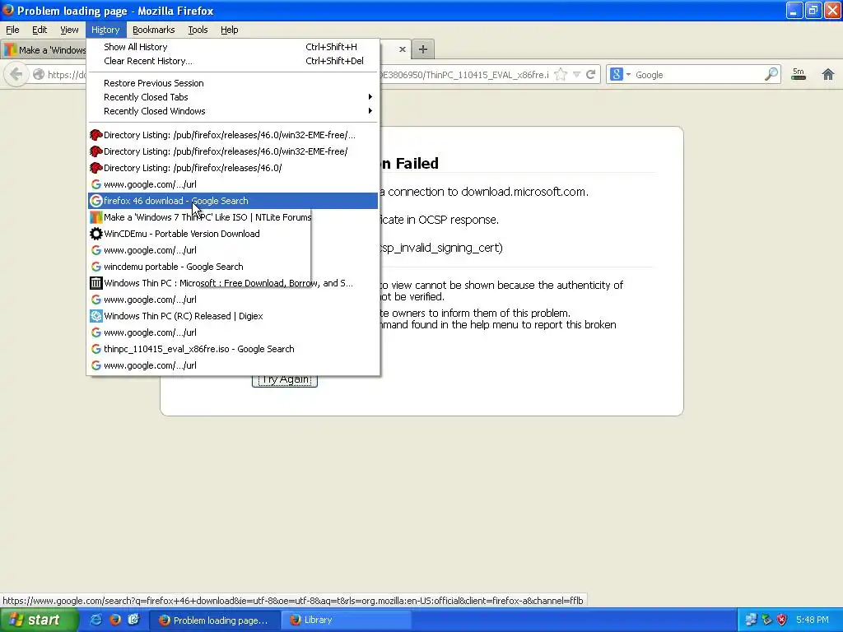Open NTLite Forums Thin PC history entry

[x=233, y=217]
